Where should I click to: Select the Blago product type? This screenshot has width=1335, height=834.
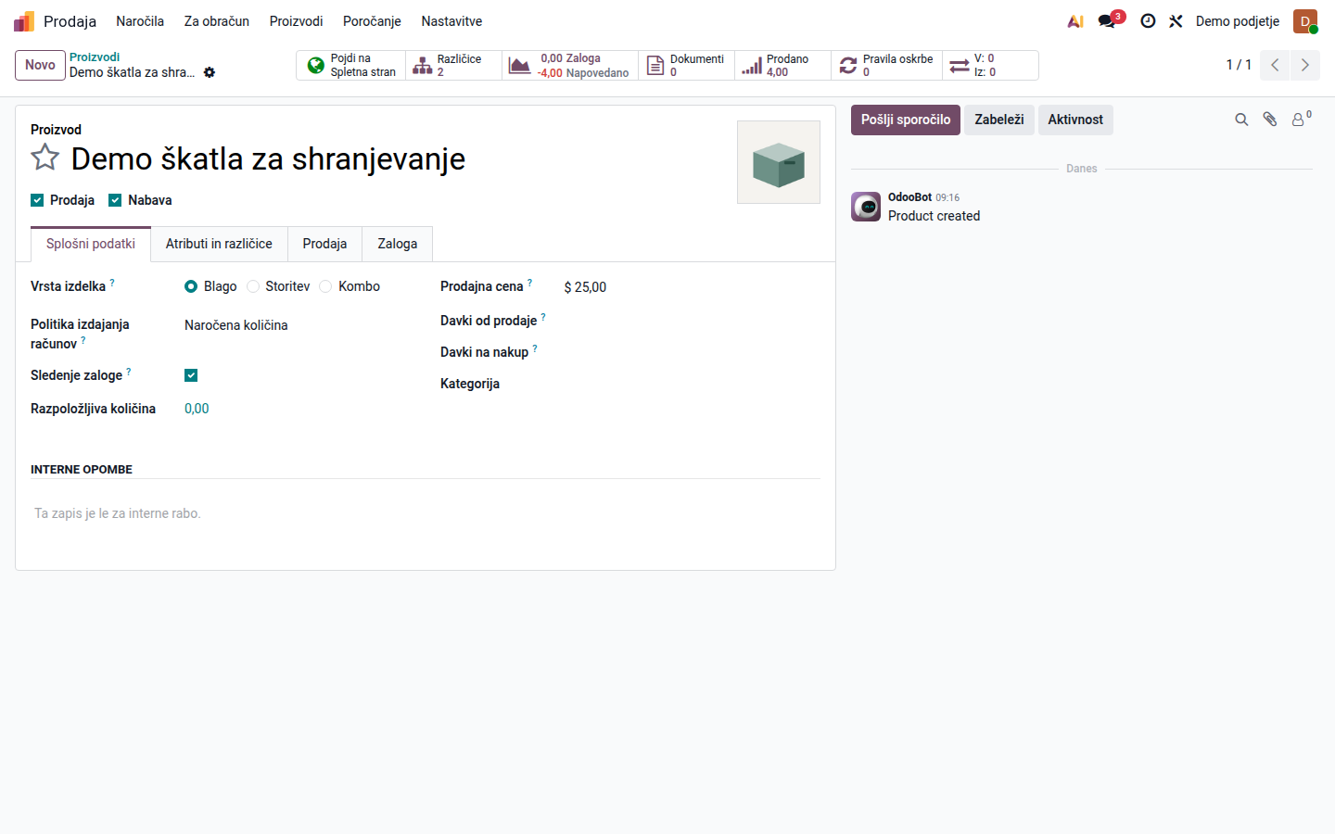(x=191, y=286)
